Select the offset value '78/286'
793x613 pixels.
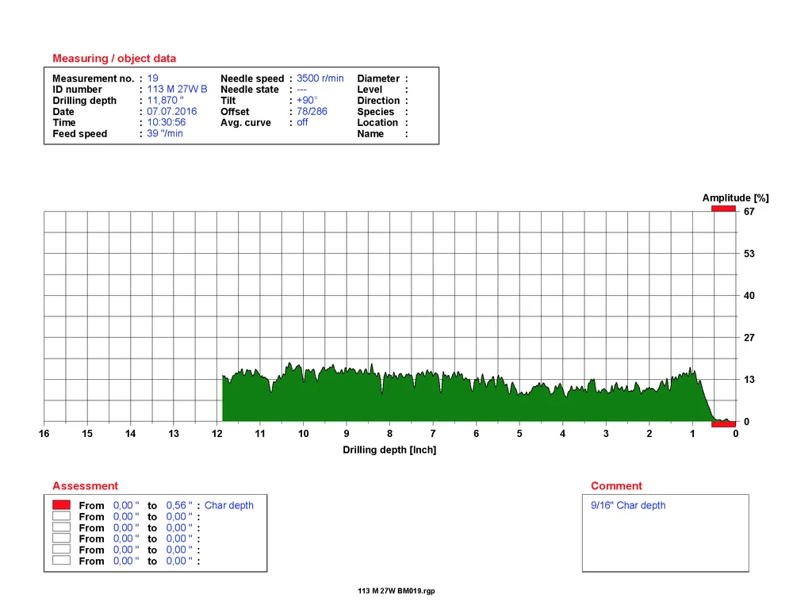tap(312, 111)
